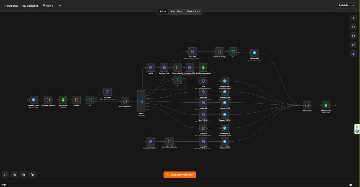Viewport: 360px width, 187px height.
Task: Click the Groq Vision SEM node
Action: pos(190,67)
